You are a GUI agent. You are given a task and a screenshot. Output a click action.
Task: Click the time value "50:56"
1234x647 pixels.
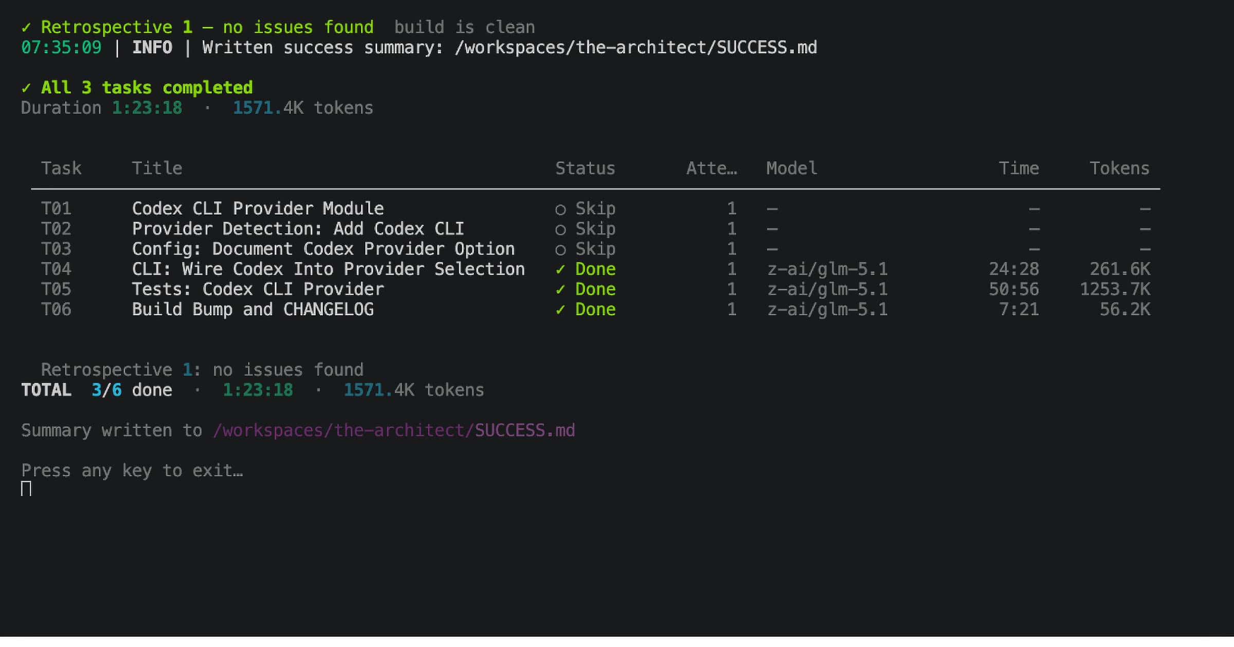1014,289
